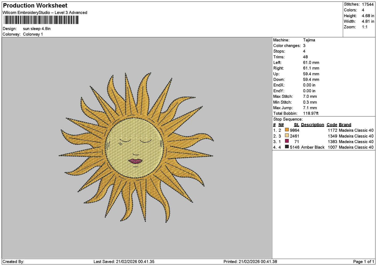The height and width of the screenshot is (266, 377).
Task: Click the 'Production Worksheet' heading
Action: pos(35,5)
